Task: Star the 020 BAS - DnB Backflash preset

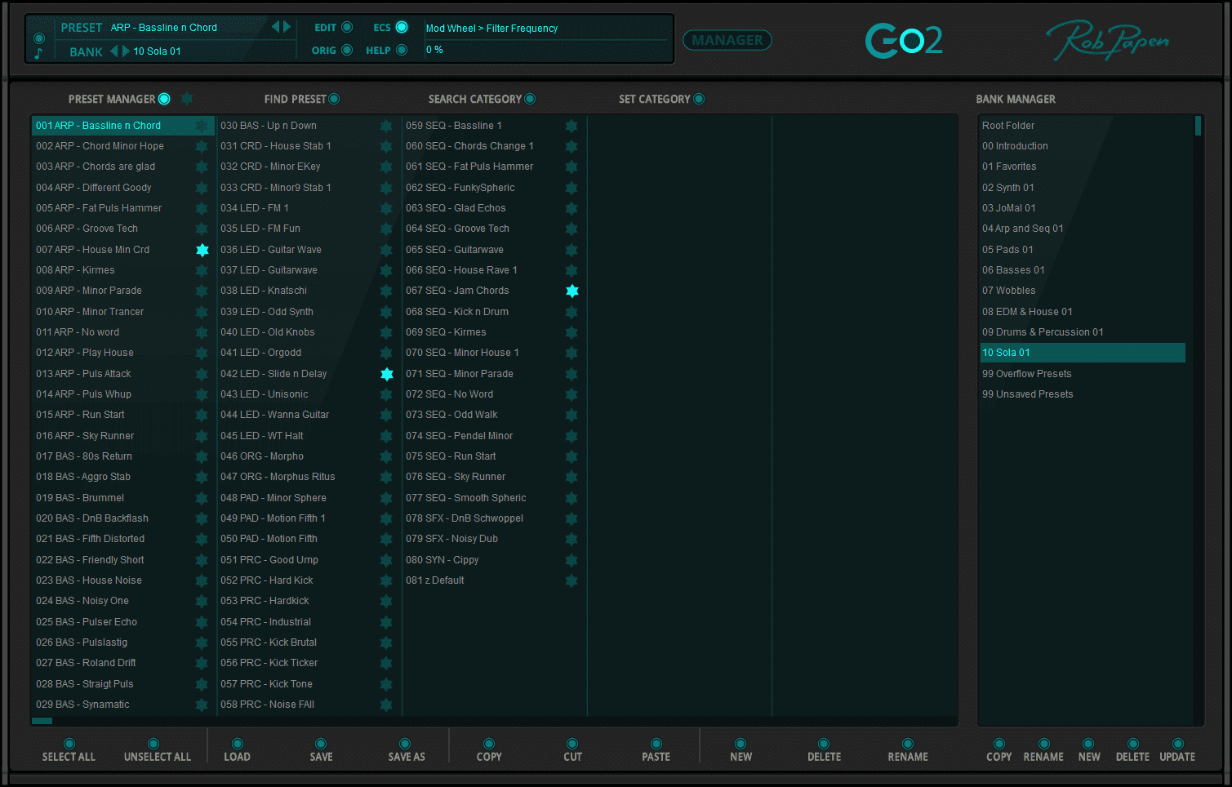Action: click(202, 518)
